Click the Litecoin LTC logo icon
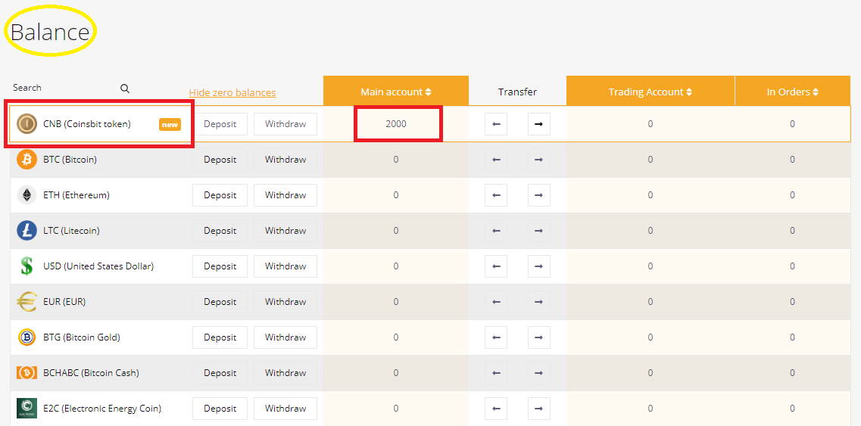 pyautogui.click(x=27, y=231)
